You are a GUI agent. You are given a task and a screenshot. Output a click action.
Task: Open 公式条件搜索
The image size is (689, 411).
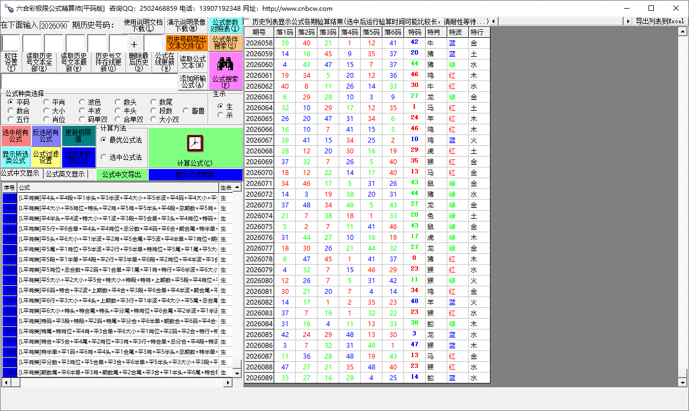coord(225,43)
